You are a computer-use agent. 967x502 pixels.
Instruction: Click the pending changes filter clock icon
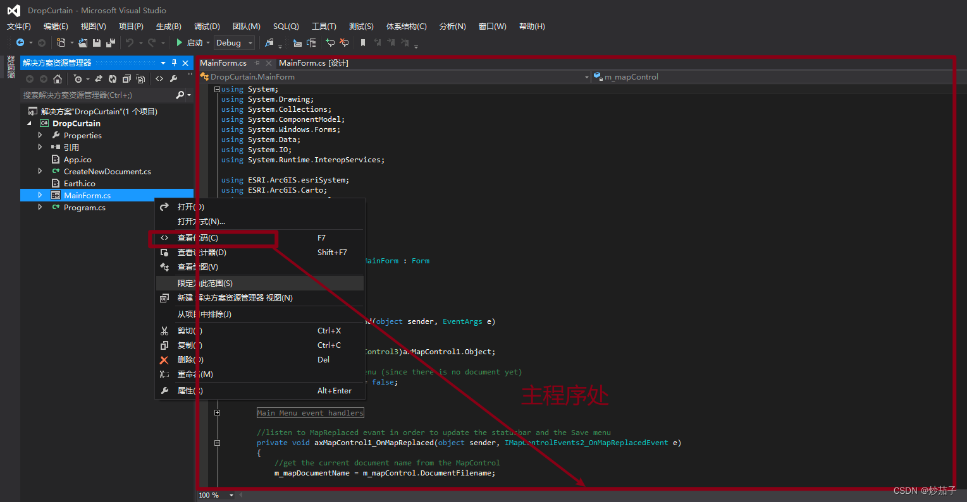[x=77, y=79]
